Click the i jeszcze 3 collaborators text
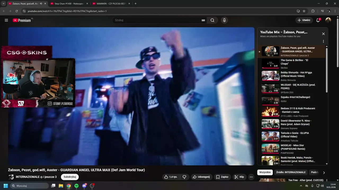This screenshot has height=190, width=339. point(50,177)
